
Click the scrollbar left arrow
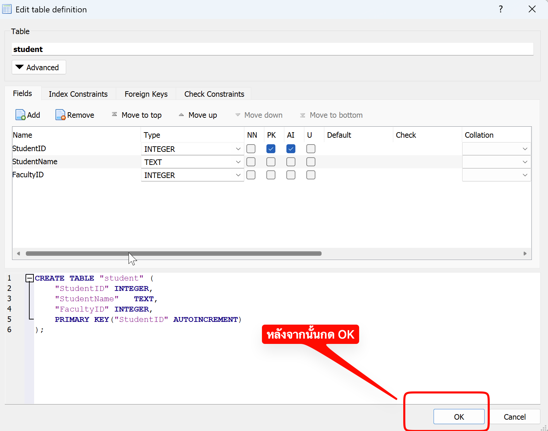pyautogui.click(x=19, y=254)
